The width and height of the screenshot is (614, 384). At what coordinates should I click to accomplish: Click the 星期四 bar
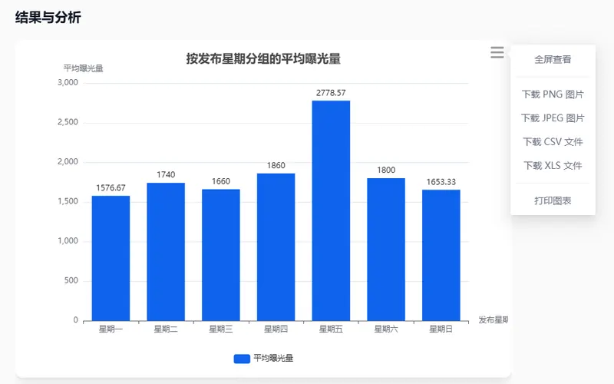point(276,247)
